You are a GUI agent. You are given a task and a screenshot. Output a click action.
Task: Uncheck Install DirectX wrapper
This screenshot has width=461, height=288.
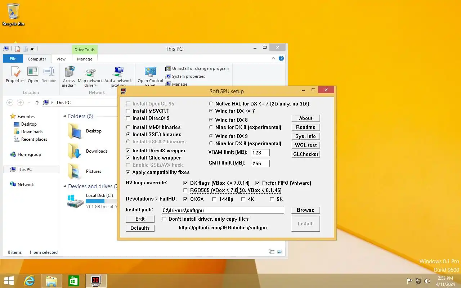(x=128, y=150)
